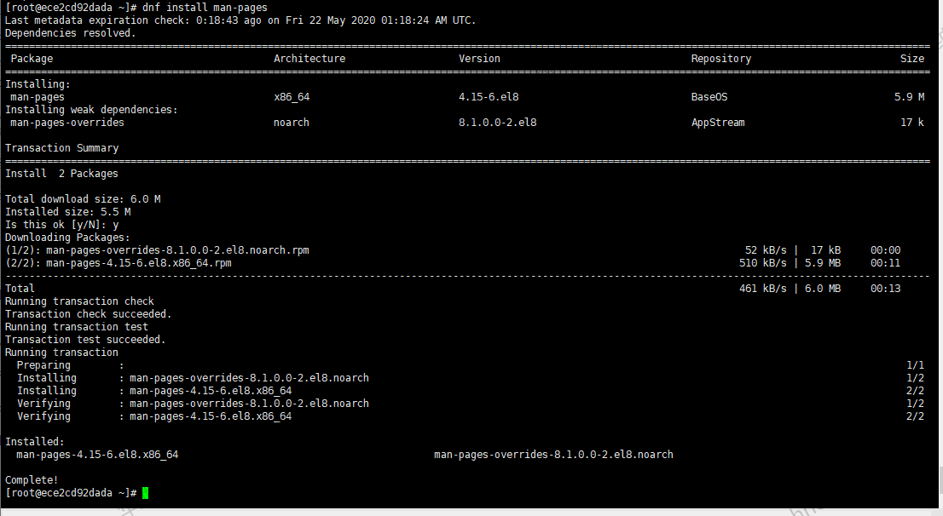Click the 'Is this ok [y/N]: y' prompt
The height and width of the screenshot is (516, 943).
pyautogui.click(x=62, y=225)
